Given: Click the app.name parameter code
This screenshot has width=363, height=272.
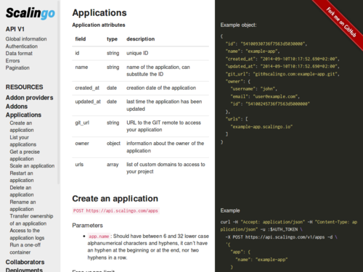Looking at the screenshot, I should point(99,236).
